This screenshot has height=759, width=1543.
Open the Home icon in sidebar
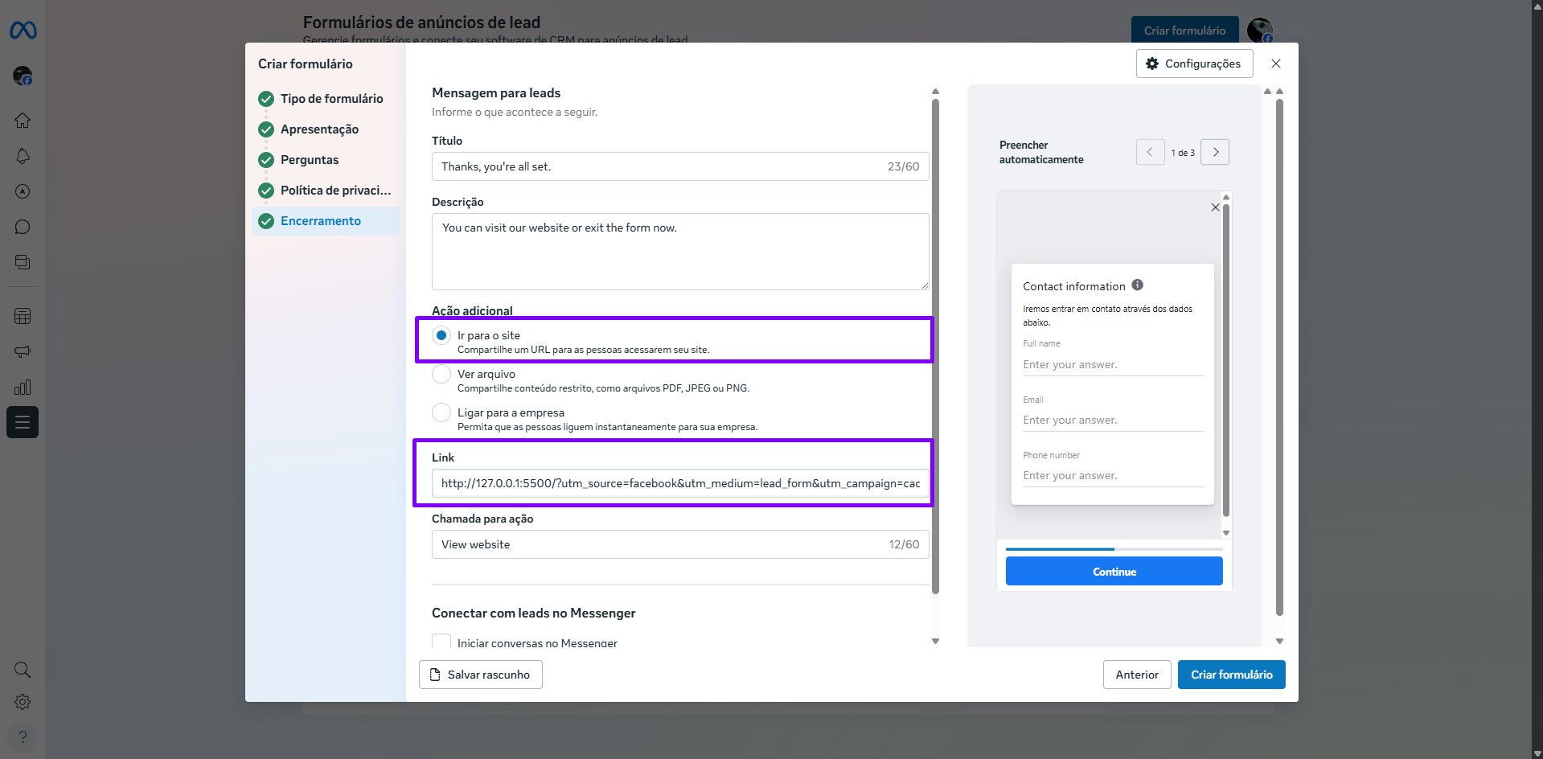pyautogui.click(x=23, y=121)
